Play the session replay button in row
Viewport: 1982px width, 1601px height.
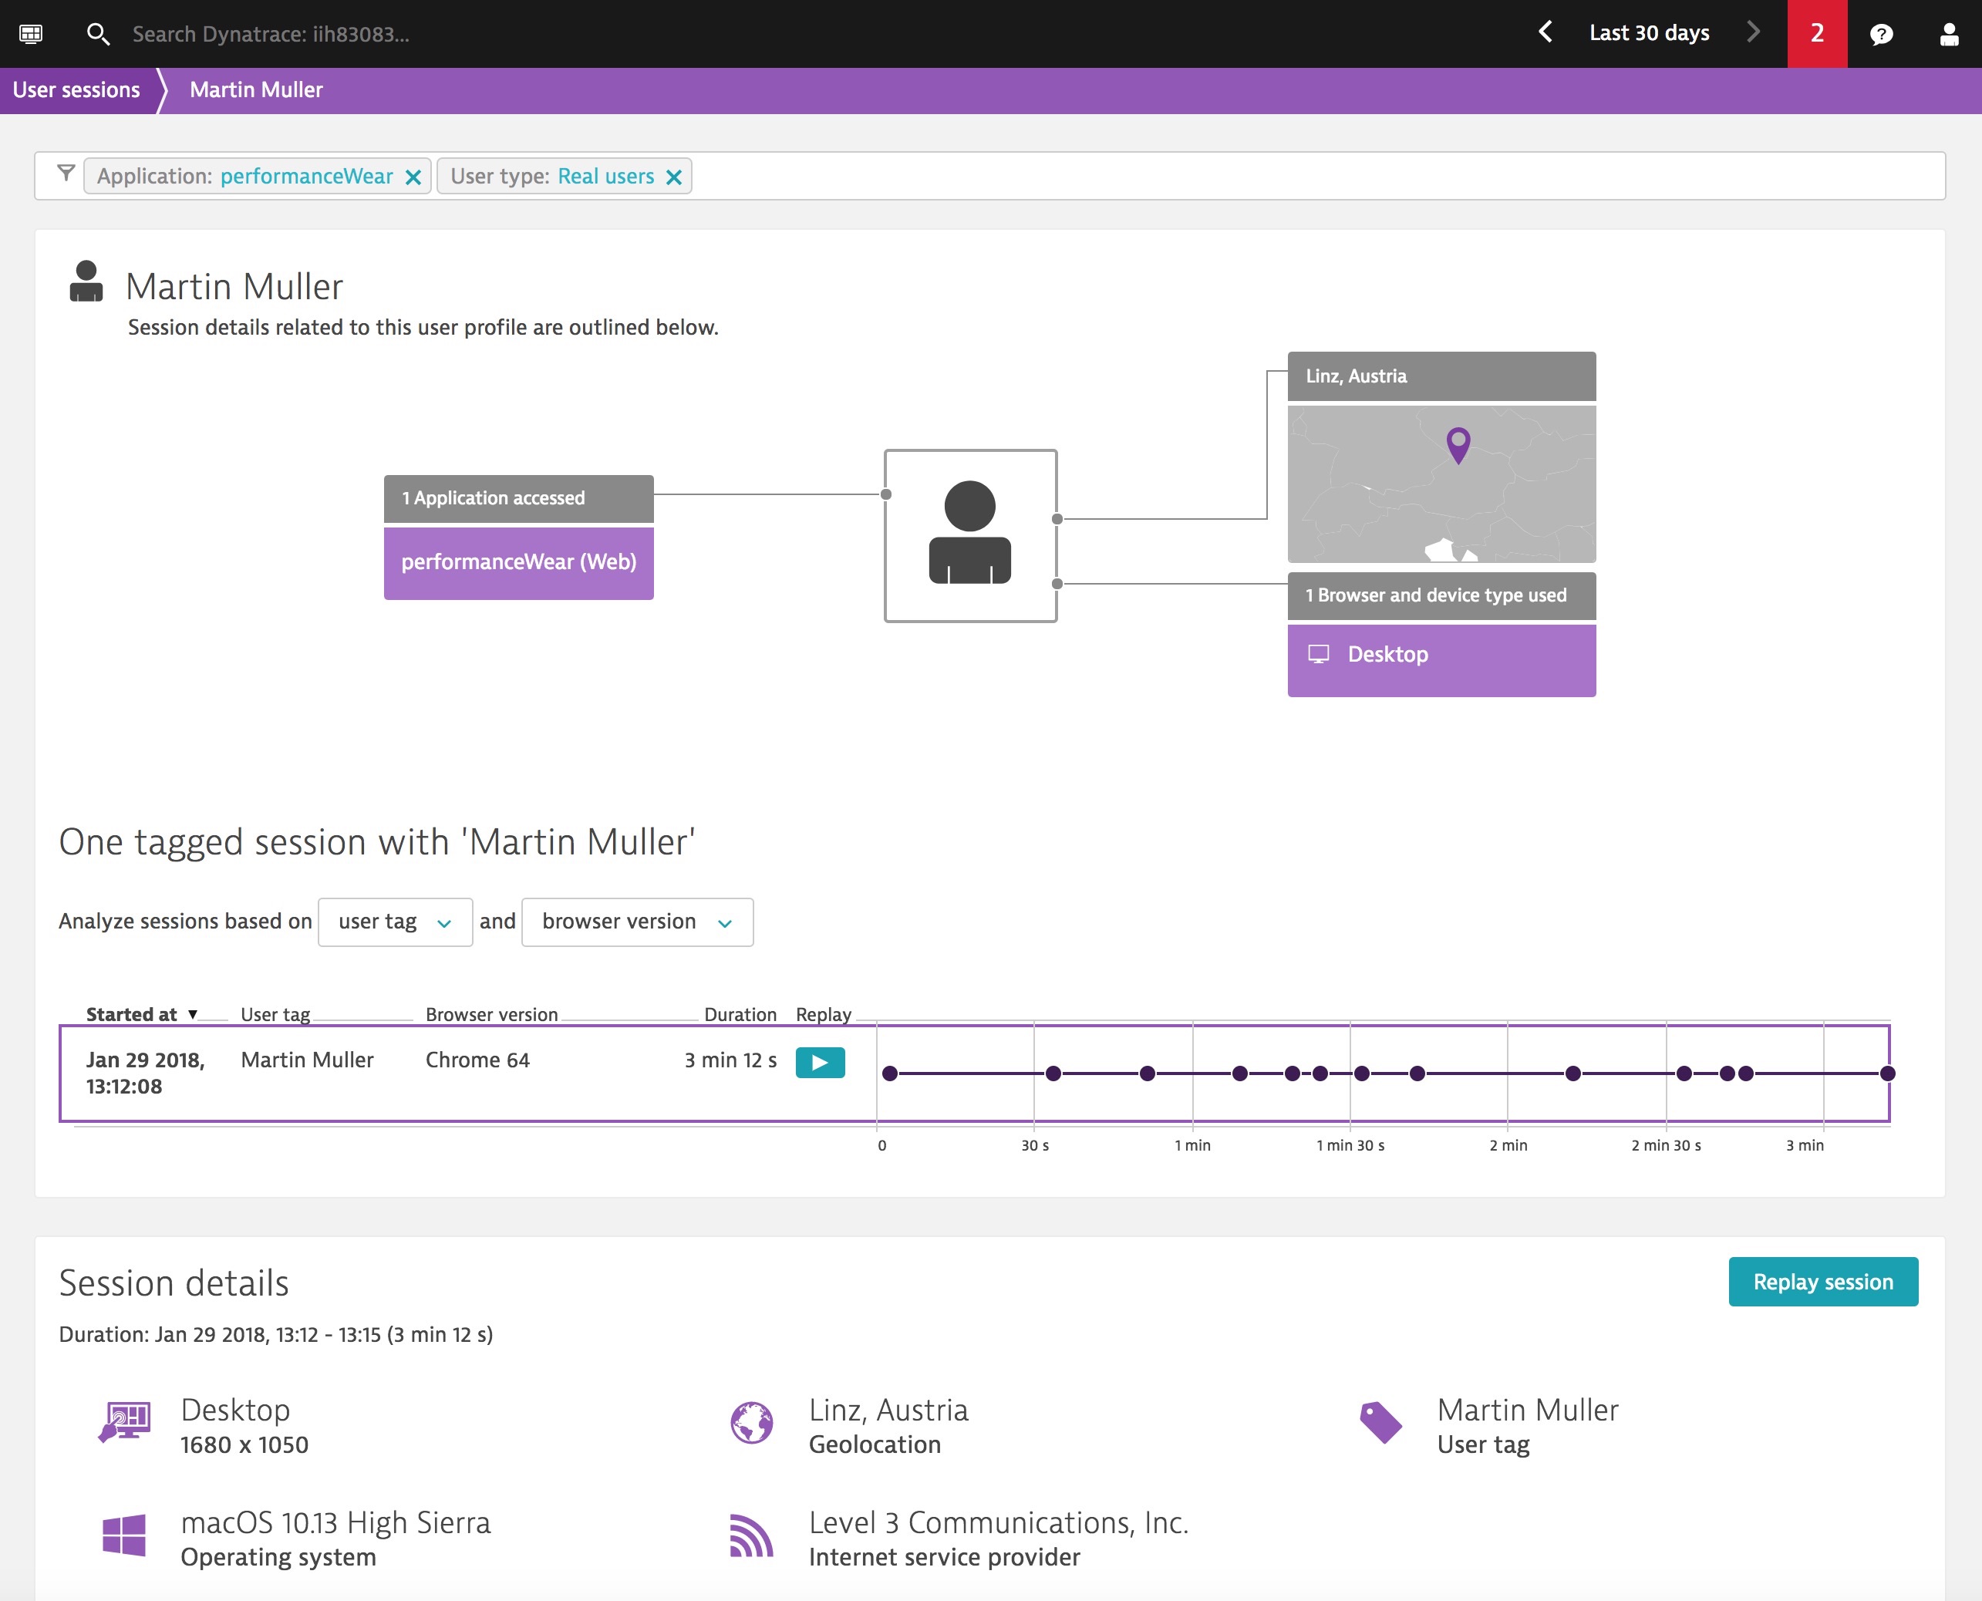pos(820,1063)
